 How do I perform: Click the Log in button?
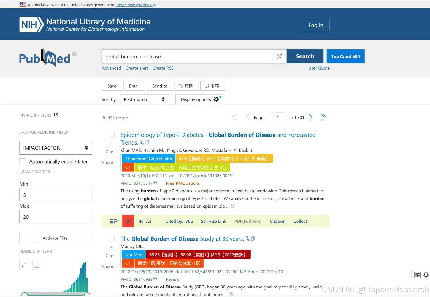316,25
